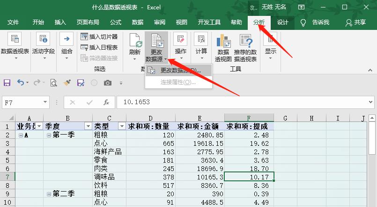The height and width of the screenshot is (207, 377).
Task: Collapse the 第一季 group
Action: [49, 136]
